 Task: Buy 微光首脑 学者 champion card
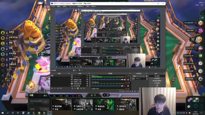tap(61, 105)
